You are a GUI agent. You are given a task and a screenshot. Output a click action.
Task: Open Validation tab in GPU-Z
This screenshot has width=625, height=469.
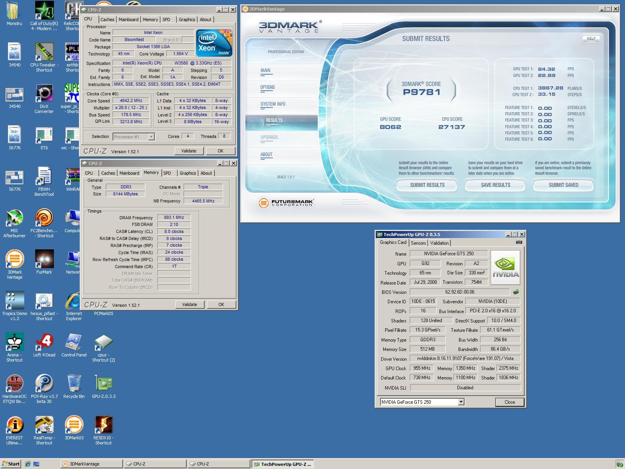(439, 243)
